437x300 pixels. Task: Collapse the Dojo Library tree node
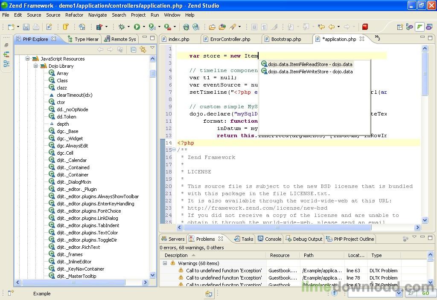tap(36, 66)
